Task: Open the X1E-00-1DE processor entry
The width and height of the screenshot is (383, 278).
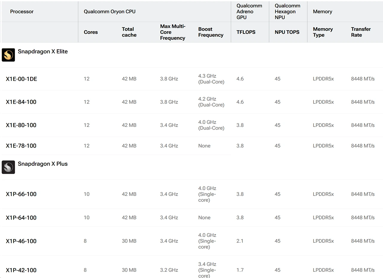Action: pos(22,79)
